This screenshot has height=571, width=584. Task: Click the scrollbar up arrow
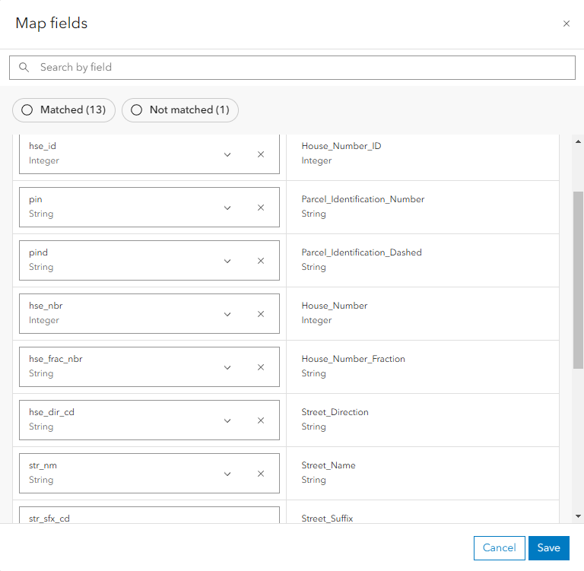coord(577,142)
